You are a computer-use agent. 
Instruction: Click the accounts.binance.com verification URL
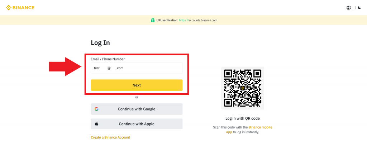coord(198,20)
